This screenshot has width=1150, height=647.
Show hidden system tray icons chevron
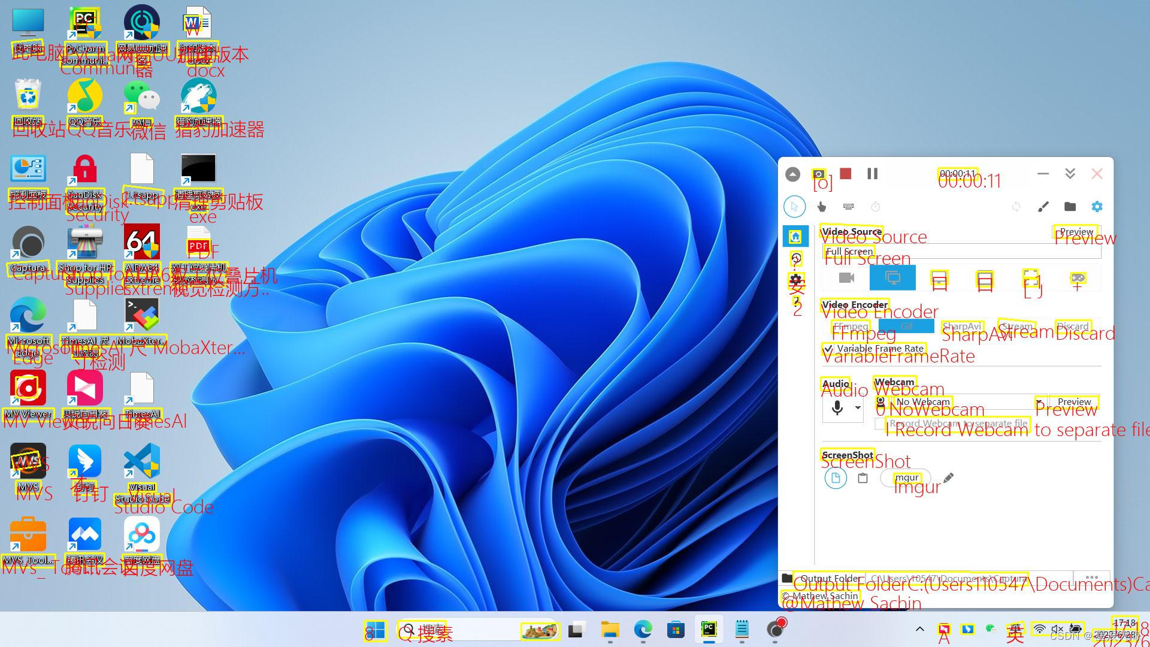click(920, 629)
